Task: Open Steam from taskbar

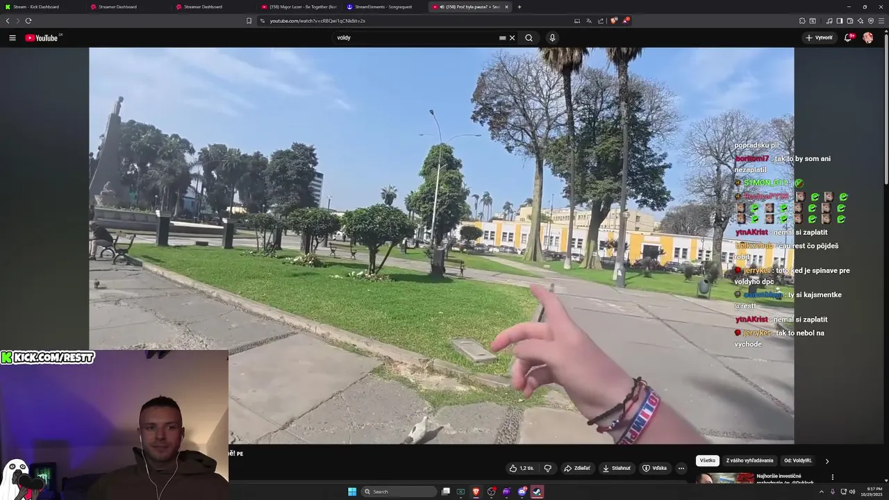Action: [537, 492]
